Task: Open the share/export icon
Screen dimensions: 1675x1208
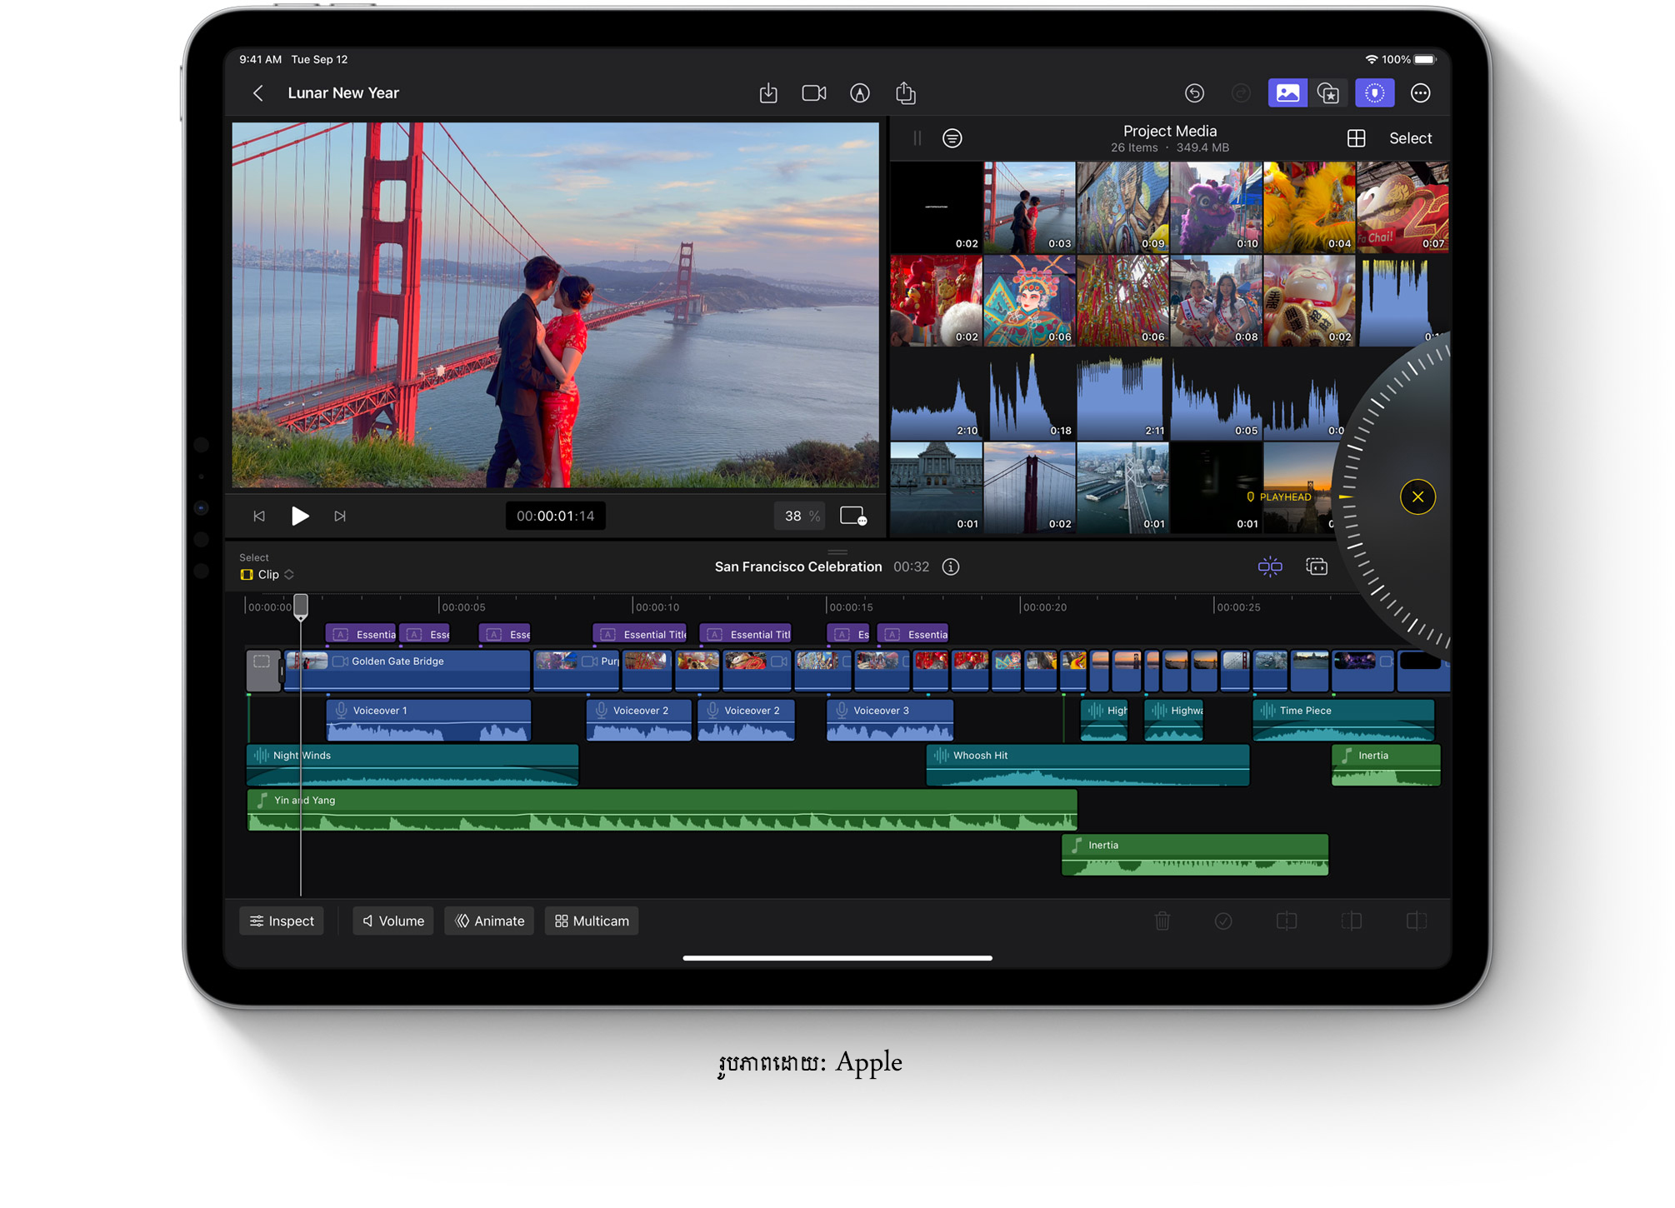Action: (x=906, y=93)
